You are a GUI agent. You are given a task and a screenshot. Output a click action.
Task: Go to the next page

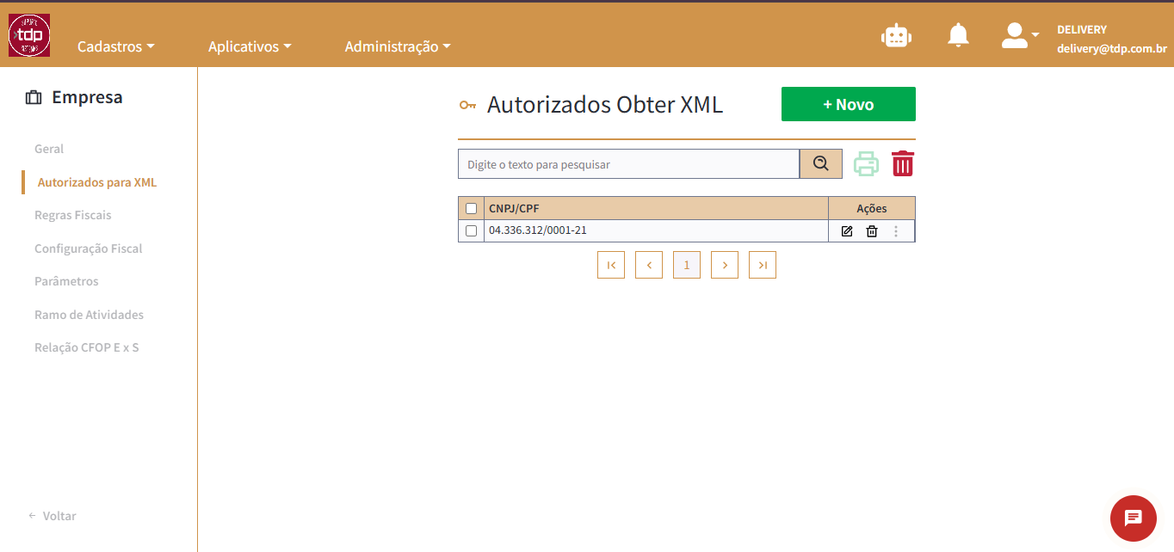[725, 265]
